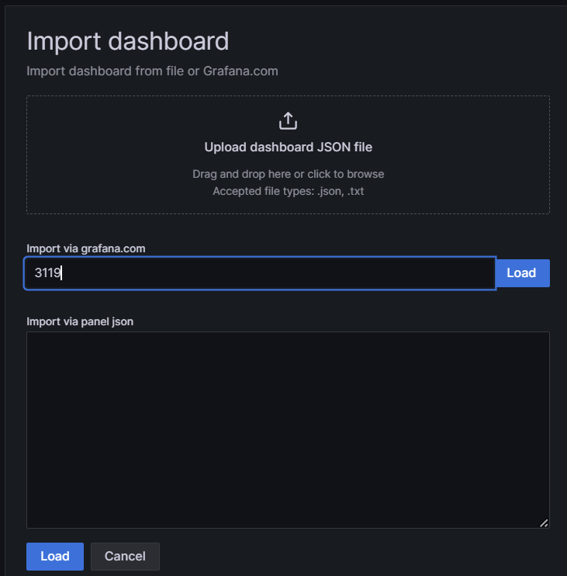
Task: Click the dashed border of the upload dropzone
Action: click(x=288, y=96)
